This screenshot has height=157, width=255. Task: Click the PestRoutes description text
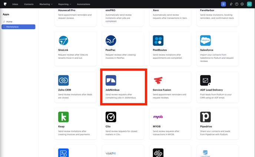(168, 57)
